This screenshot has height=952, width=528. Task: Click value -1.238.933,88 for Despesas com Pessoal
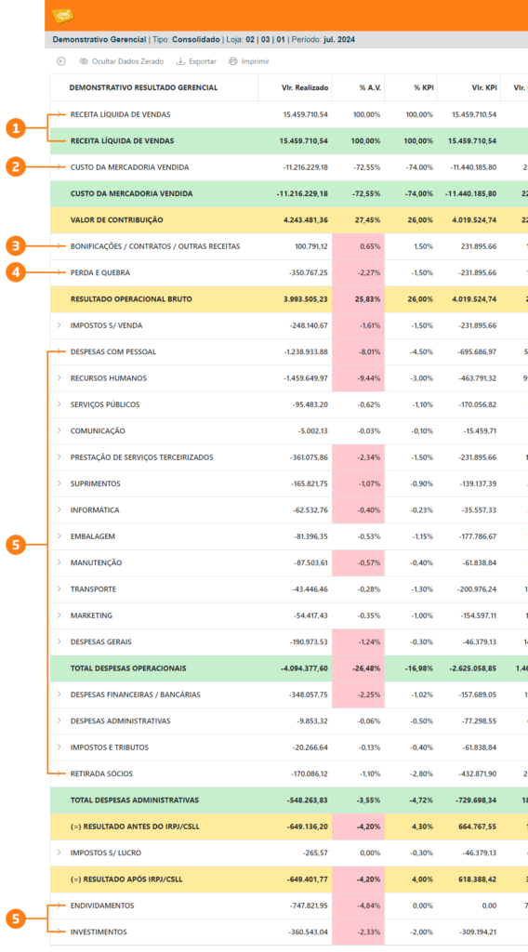coord(307,351)
